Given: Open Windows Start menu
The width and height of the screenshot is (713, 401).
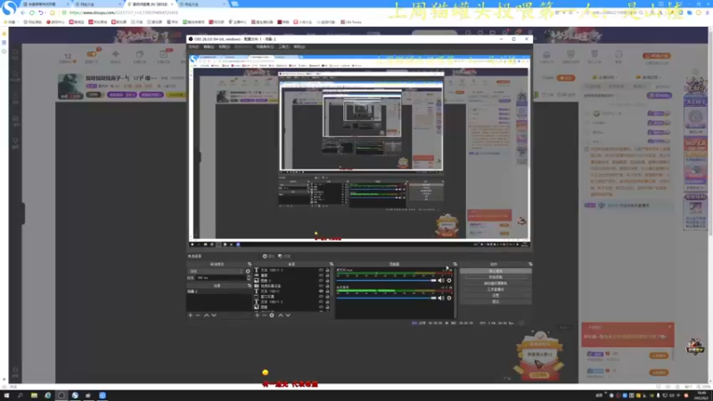Looking at the screenshot, I should (6, 396).
